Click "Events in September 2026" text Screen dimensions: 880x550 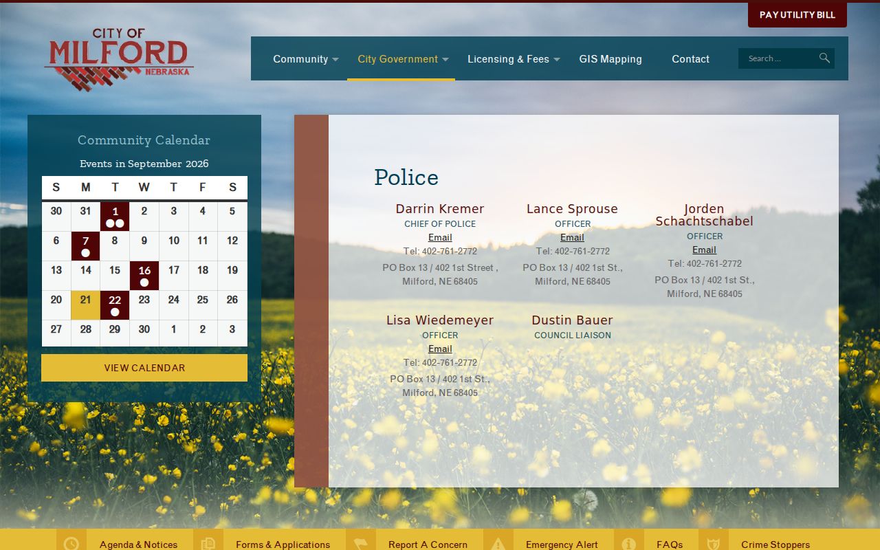click(x=144, y=164)
